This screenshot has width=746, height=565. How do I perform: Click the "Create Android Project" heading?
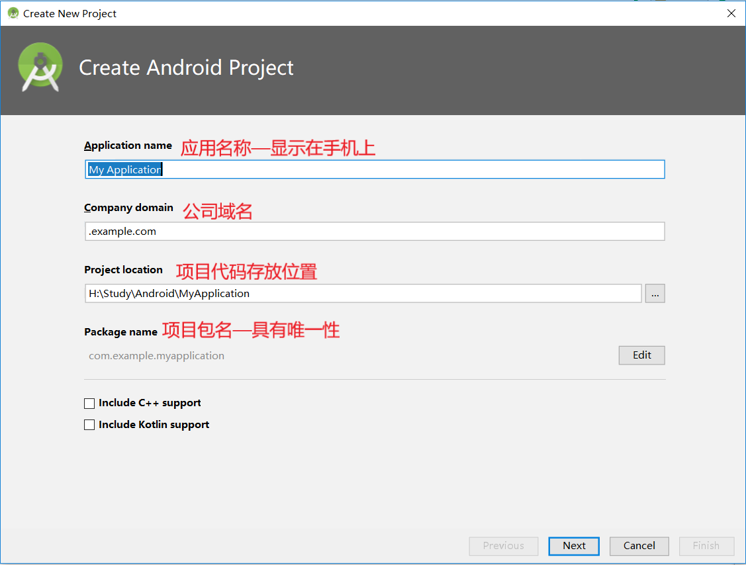(x=186, y=67)
